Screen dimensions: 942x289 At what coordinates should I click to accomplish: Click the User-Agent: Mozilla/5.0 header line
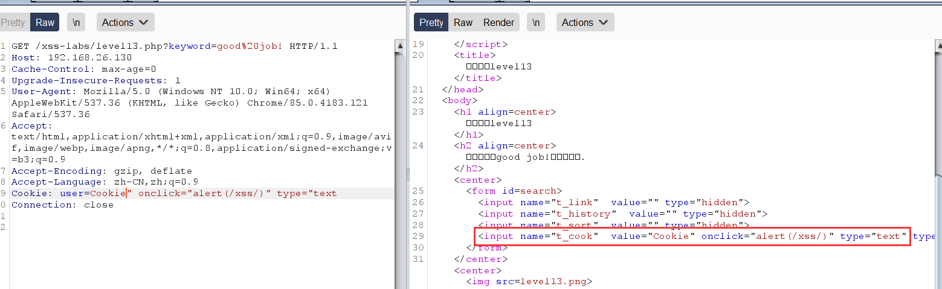(x=171, y=91)
